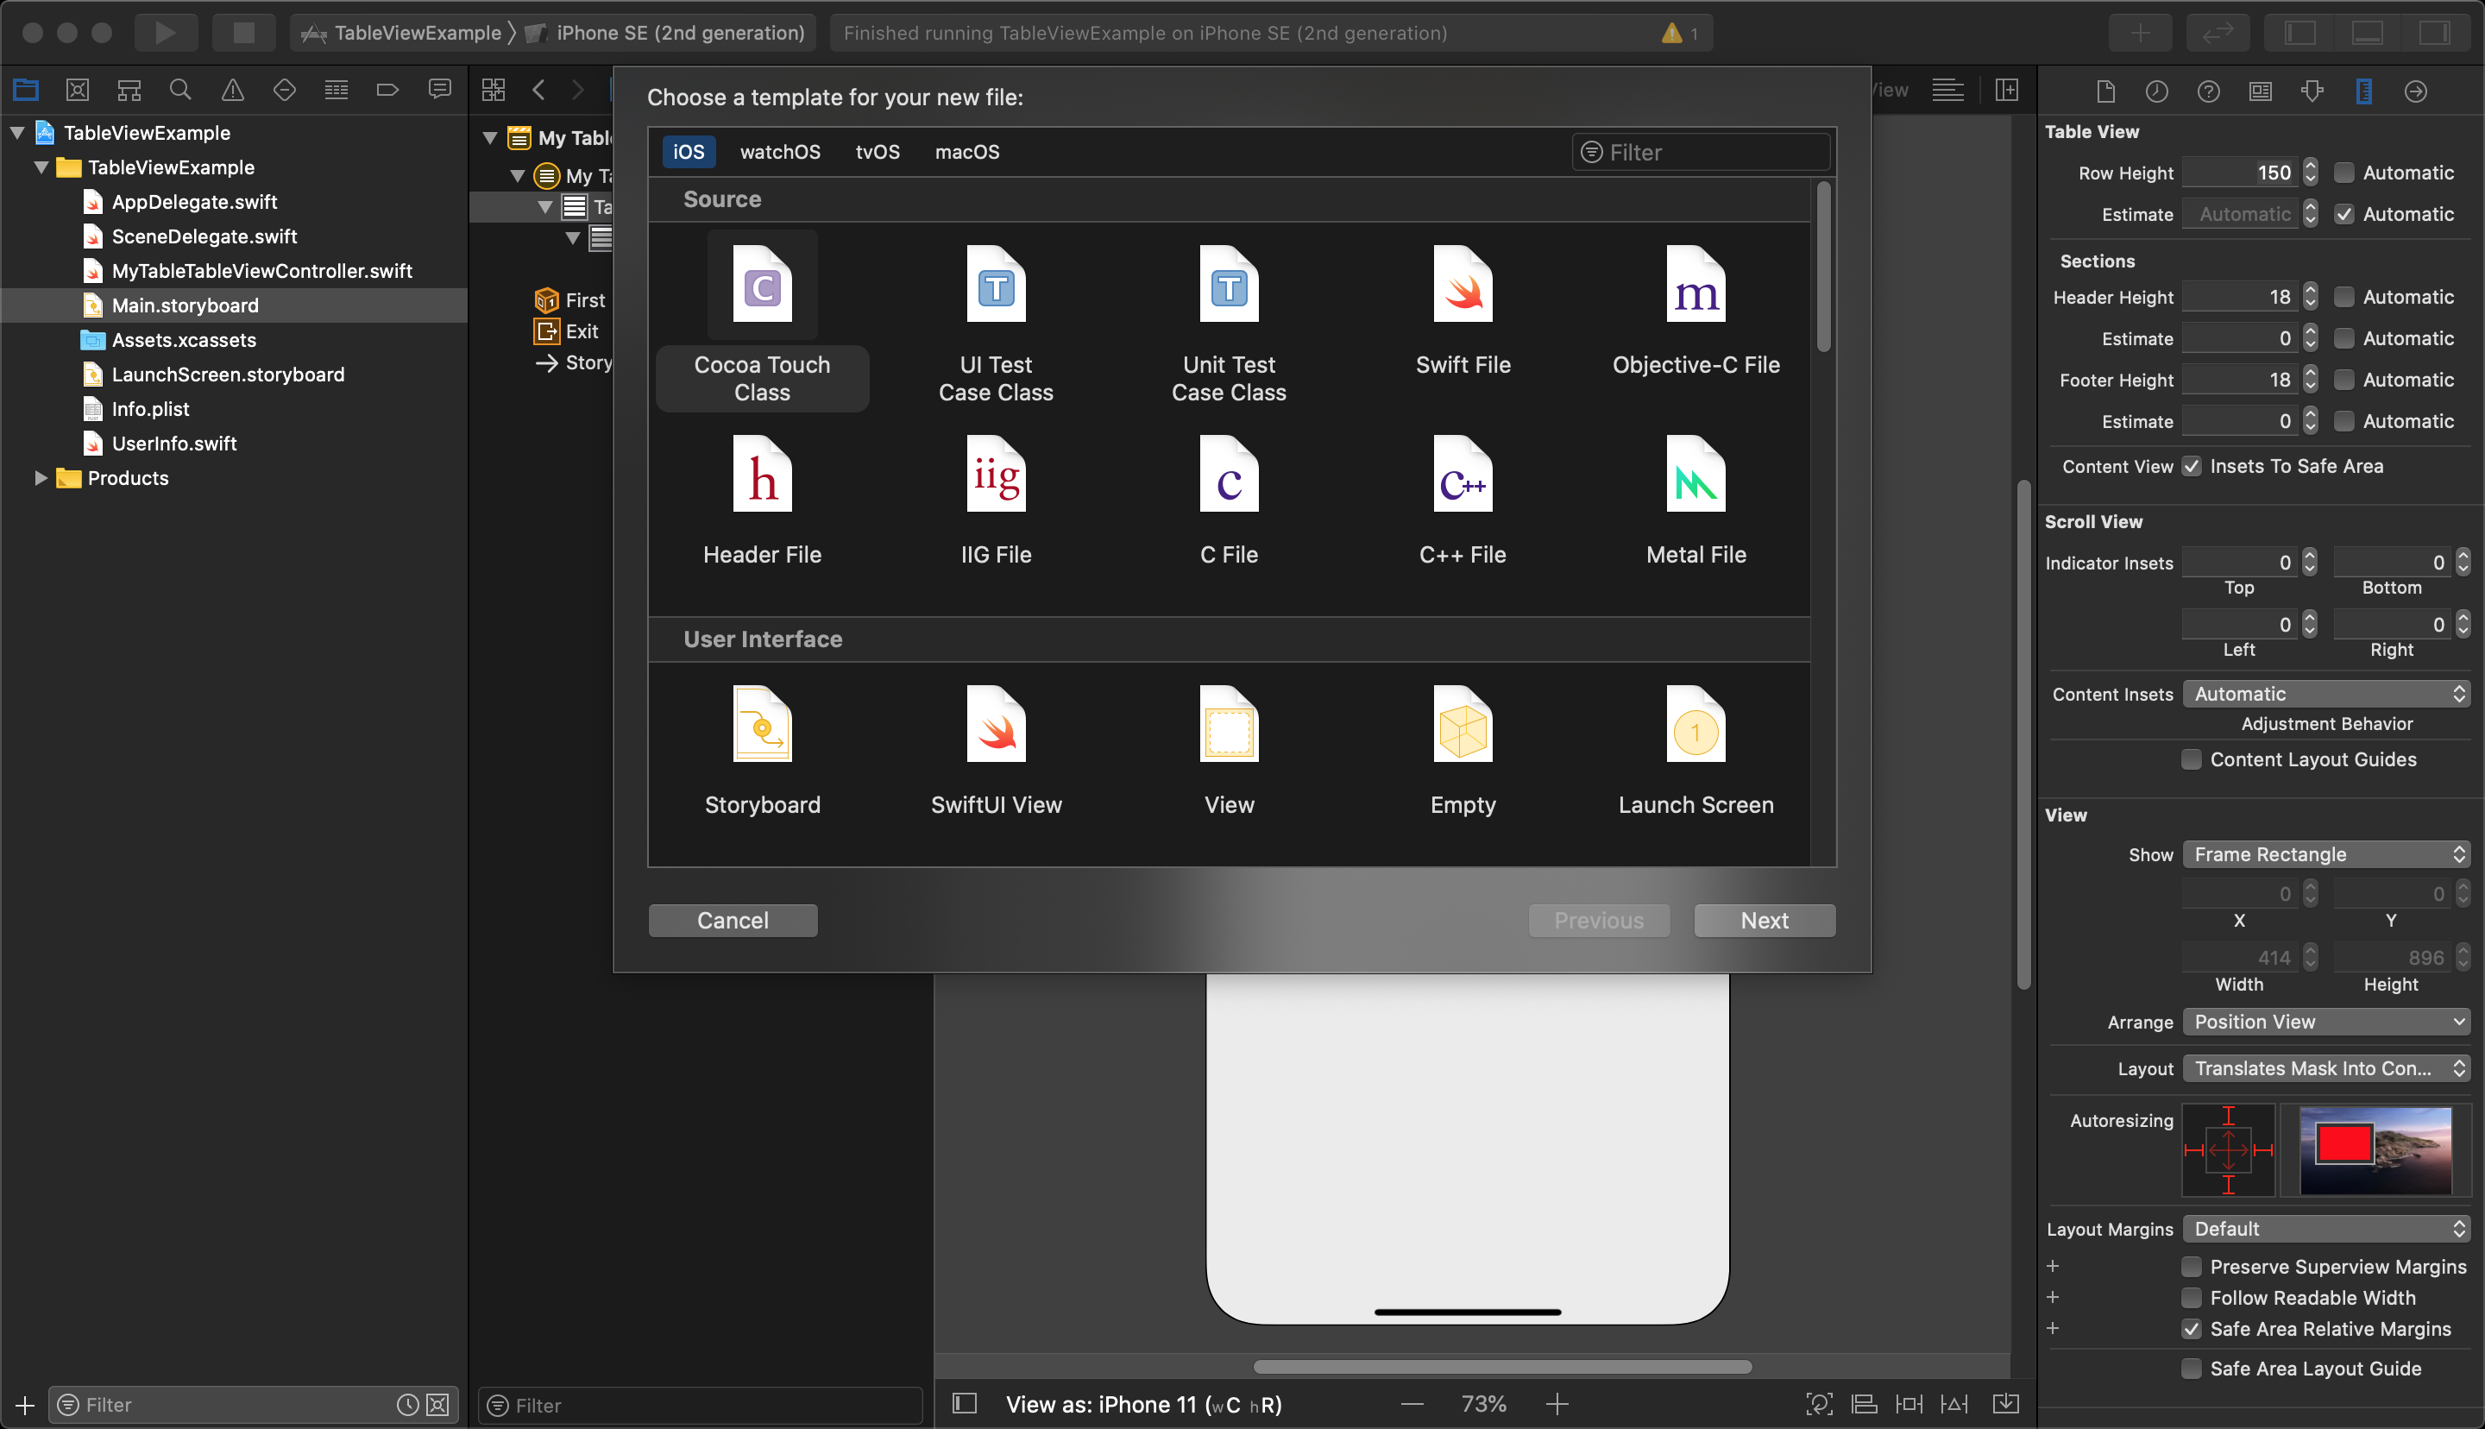The image size is (2485, 1429).
Task: Choose the Storyboard template
Action: pos(762,751)
